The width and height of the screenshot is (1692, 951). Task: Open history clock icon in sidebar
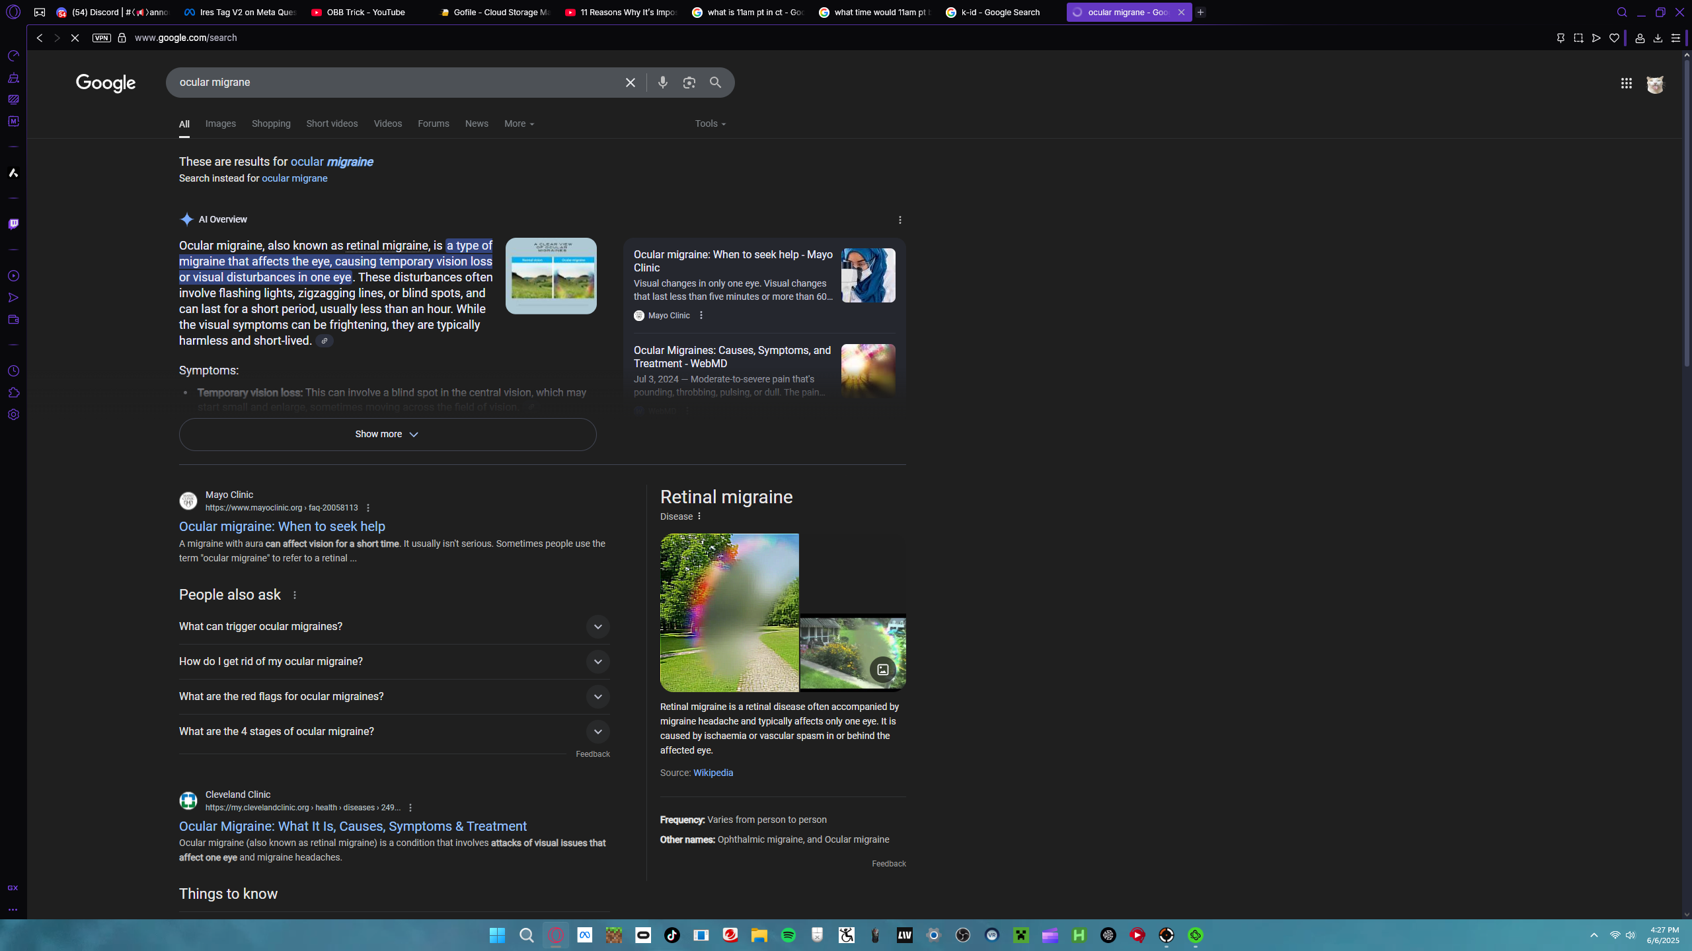pos(13,371)
